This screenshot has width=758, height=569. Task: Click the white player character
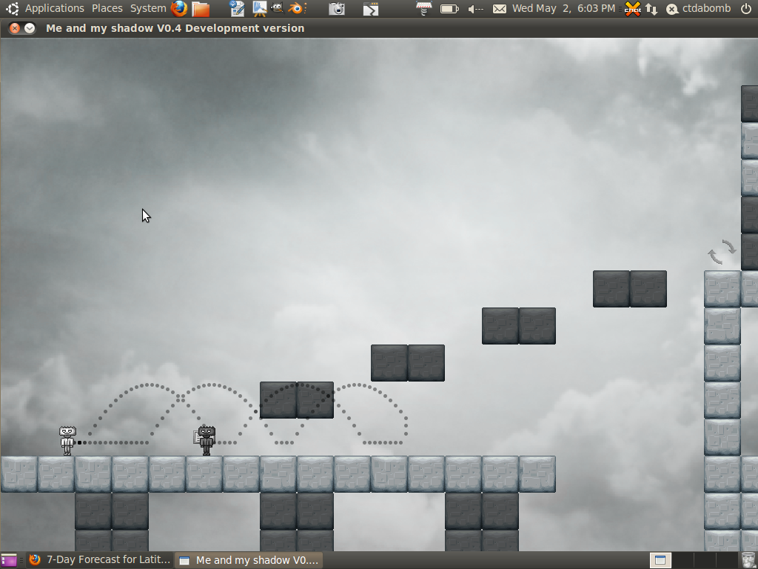pyautogui.click(x=67, y=440)
